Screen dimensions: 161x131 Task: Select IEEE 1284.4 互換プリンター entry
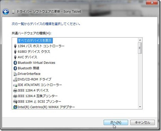pyautogui.click(x=38, y=96)
